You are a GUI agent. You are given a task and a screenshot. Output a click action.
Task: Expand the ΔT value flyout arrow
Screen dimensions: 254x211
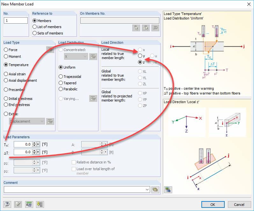pos(38,152)
